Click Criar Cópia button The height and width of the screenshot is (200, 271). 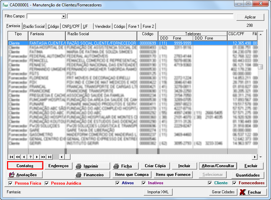[155, 166]
